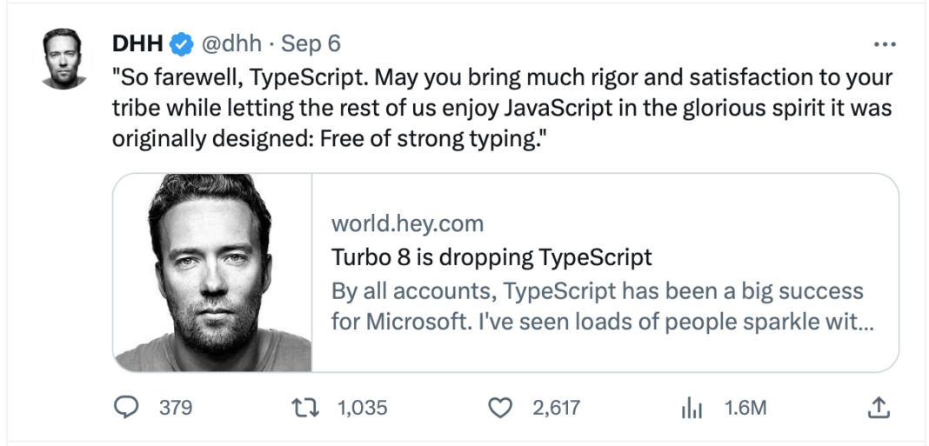Click the reply speech bubble icon
The height and width of the screenshot is (446, 929).
tap(125, 408)
